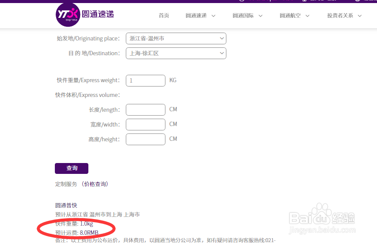Expand the chevron beside 圆通国际

(261, 16)
